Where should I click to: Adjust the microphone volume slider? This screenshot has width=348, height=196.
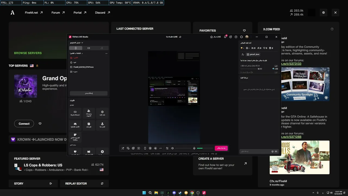tap(204, 148)
